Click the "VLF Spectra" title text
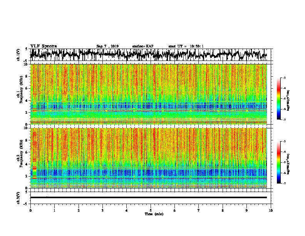 pyautogui.click(x=44, y=46)
